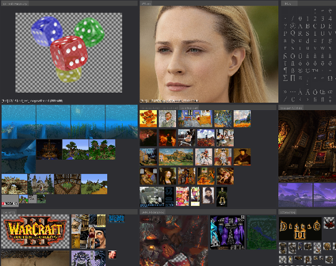The width and height of the screenshot is (336, 266).
Task: Select the blue irises painting thumbnail
Action: click(223, 119)
